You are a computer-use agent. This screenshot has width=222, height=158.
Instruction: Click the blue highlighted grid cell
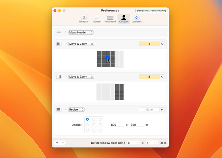click(x=108, y=57)
